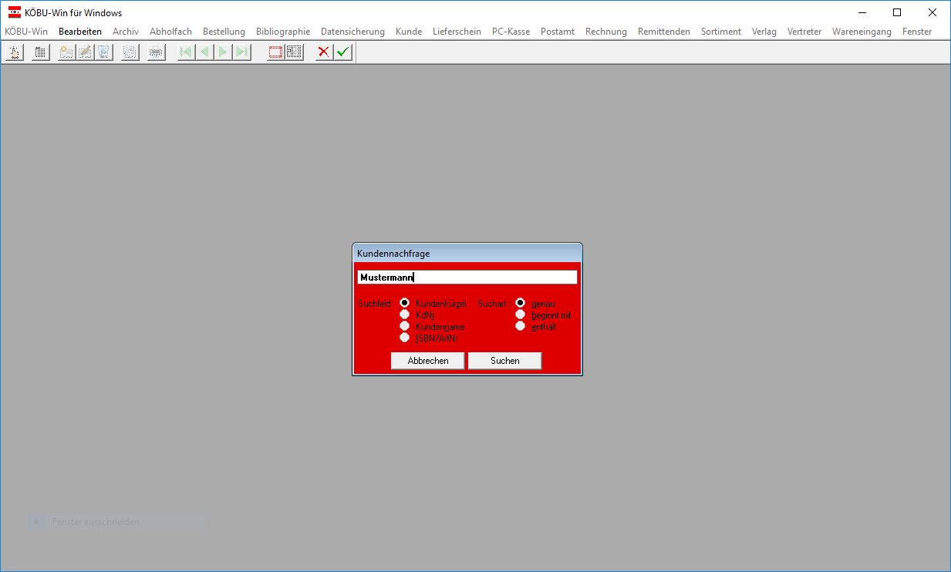Viewport: 951px width, 572px height.
Task: Click the green checkmark confirm toolbar icon
Action: (343, 52)
